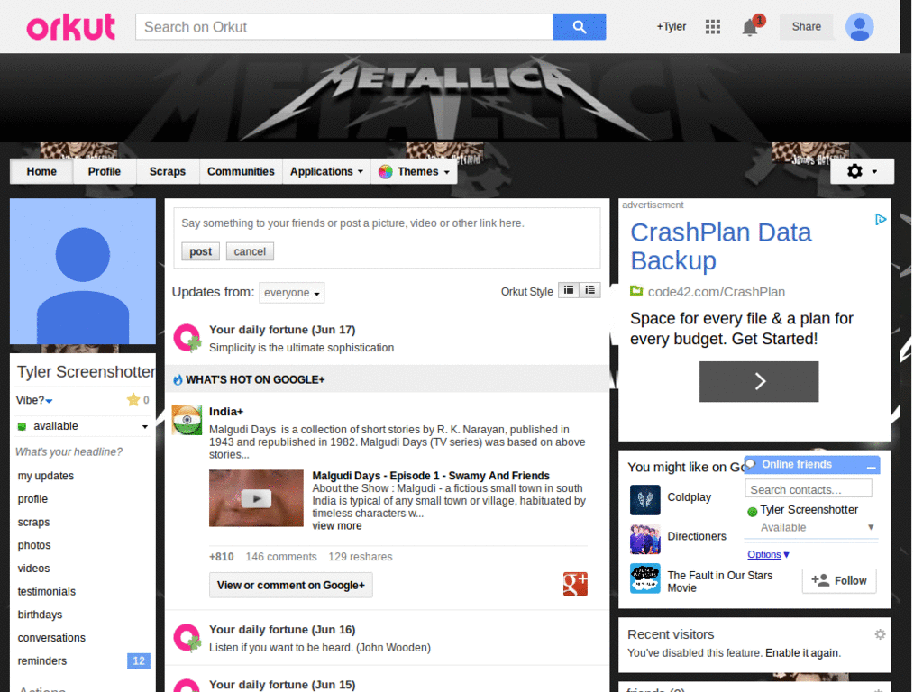923x692 pixels.
Task: Open the settings gear menu
Action: [862, 171]
